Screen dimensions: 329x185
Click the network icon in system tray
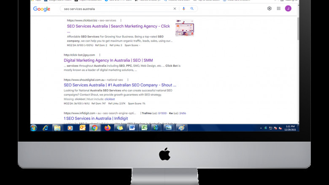[270, 128]
